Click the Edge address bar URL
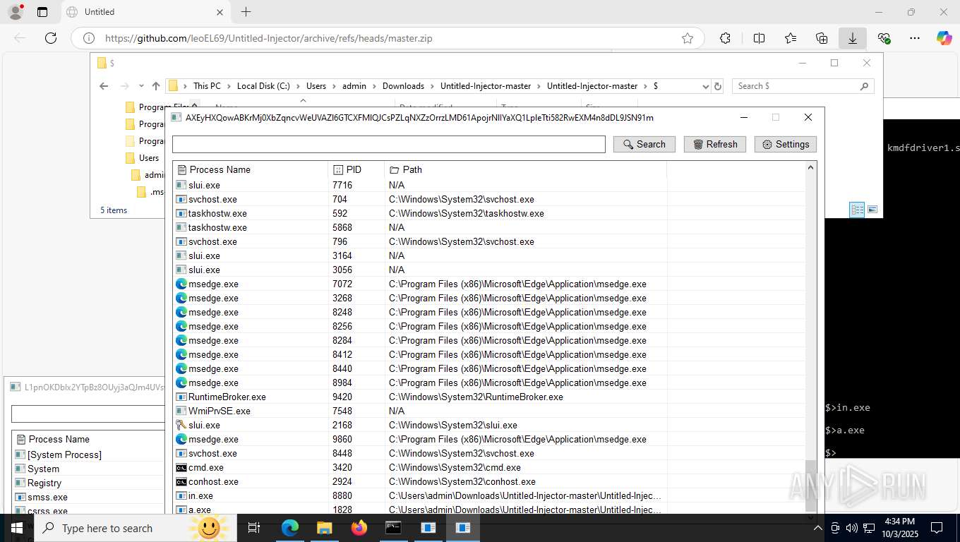 click(268, 38)
